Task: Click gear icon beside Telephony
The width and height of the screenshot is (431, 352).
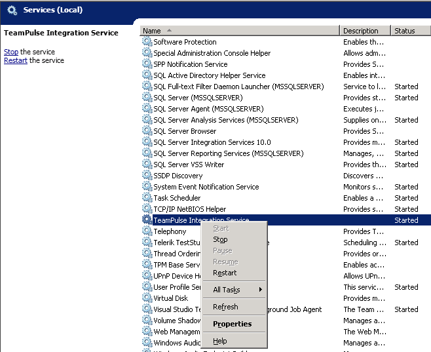Action: click(x=147, y=231)
